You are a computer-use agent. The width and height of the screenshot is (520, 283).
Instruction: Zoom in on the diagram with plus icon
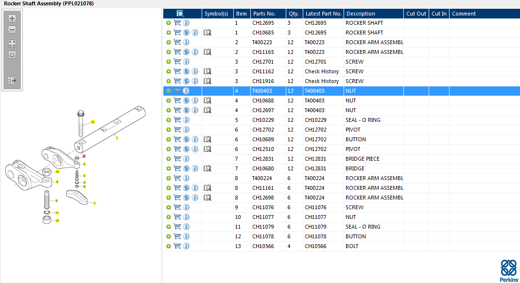12,18
